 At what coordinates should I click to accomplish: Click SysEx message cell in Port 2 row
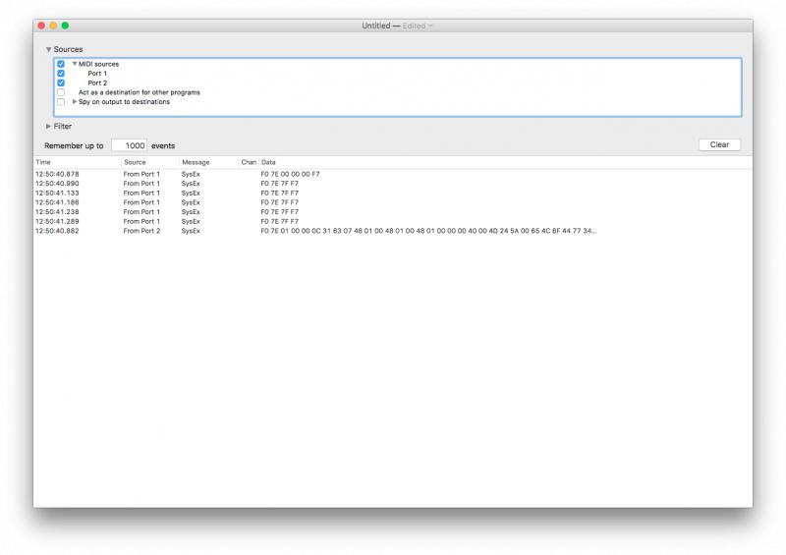(191, 231)
